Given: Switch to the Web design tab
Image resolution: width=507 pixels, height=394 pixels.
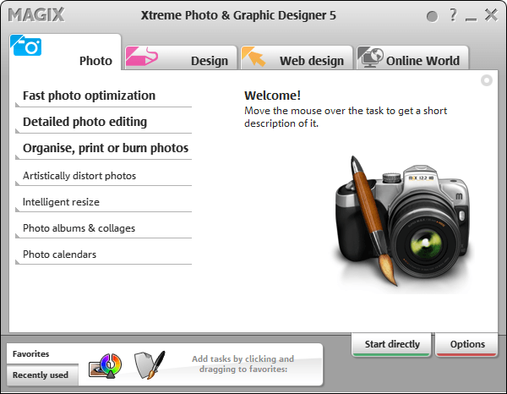Looking at the screenshot, I should coord(297,57).
